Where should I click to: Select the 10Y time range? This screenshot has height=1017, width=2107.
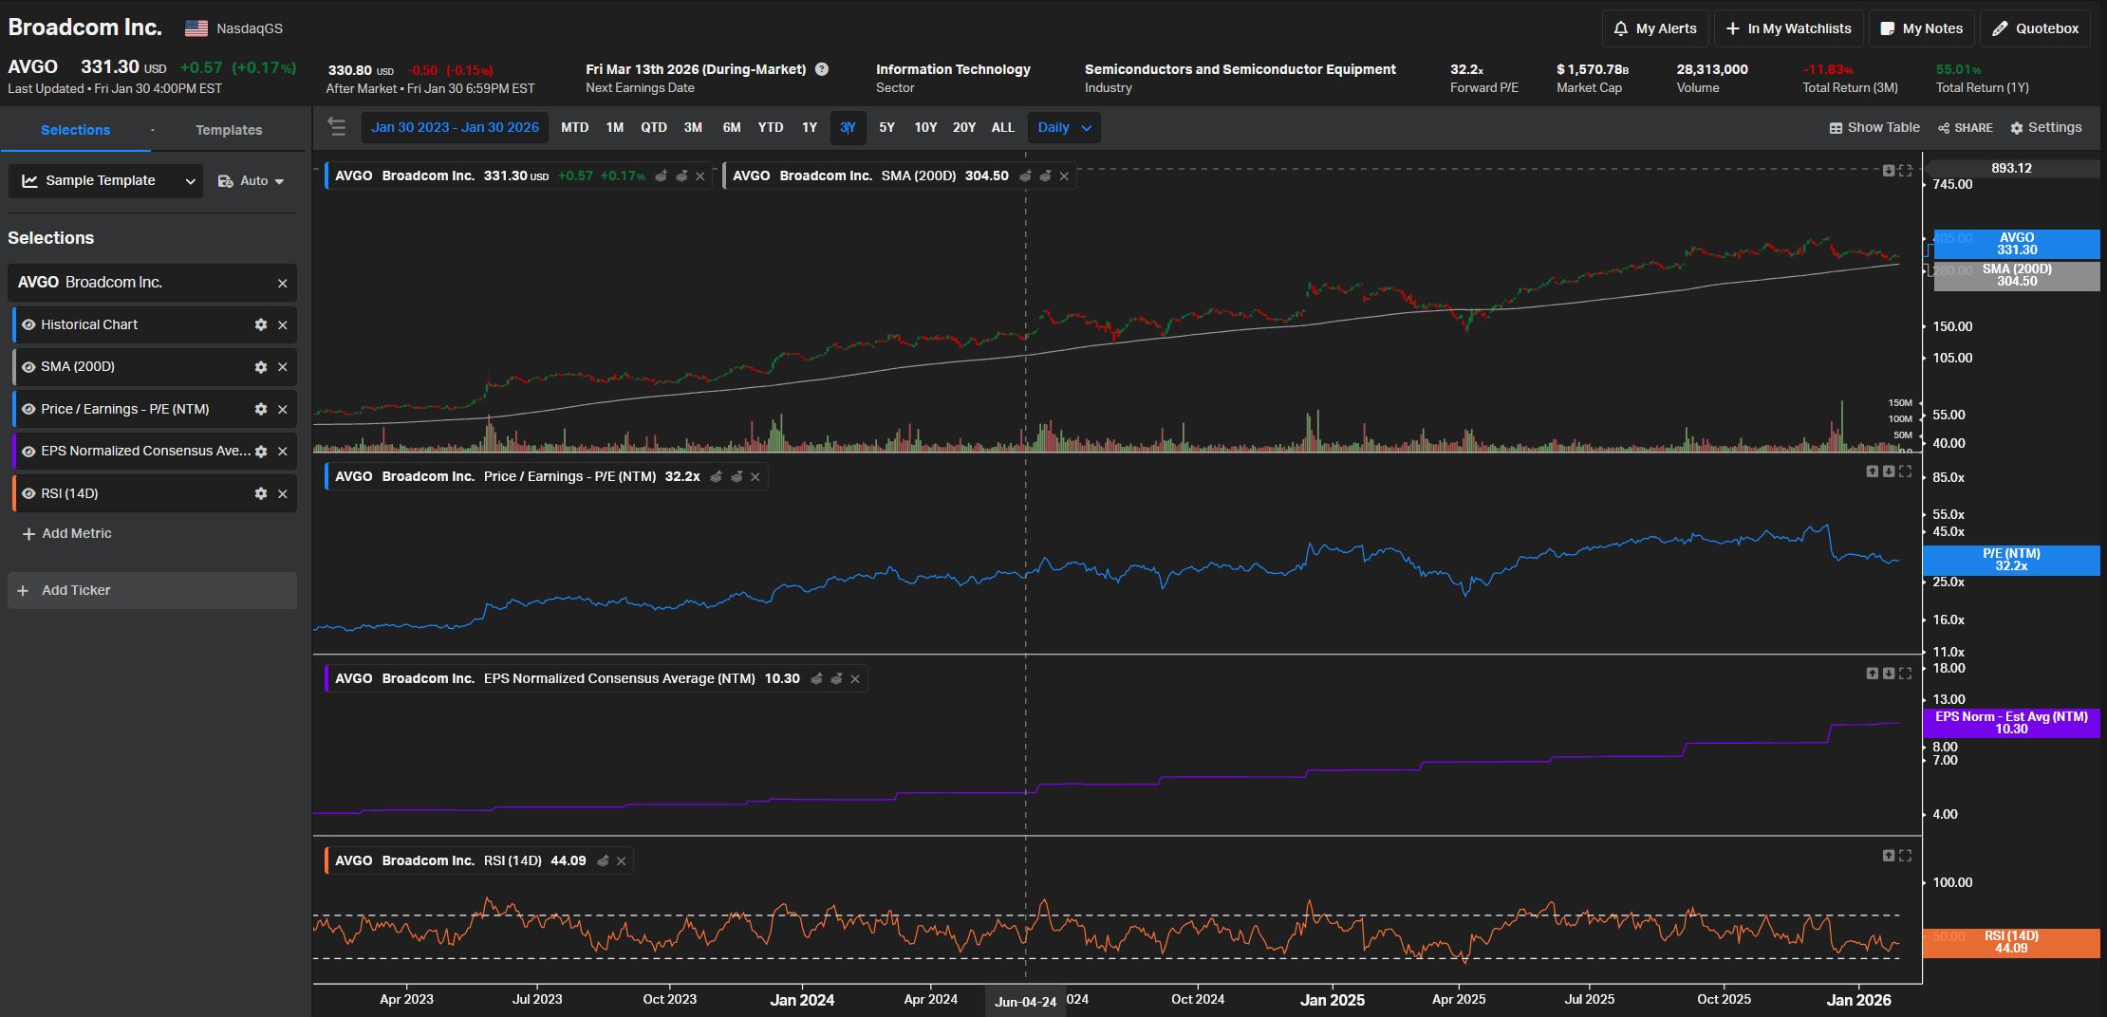[925, 127]
